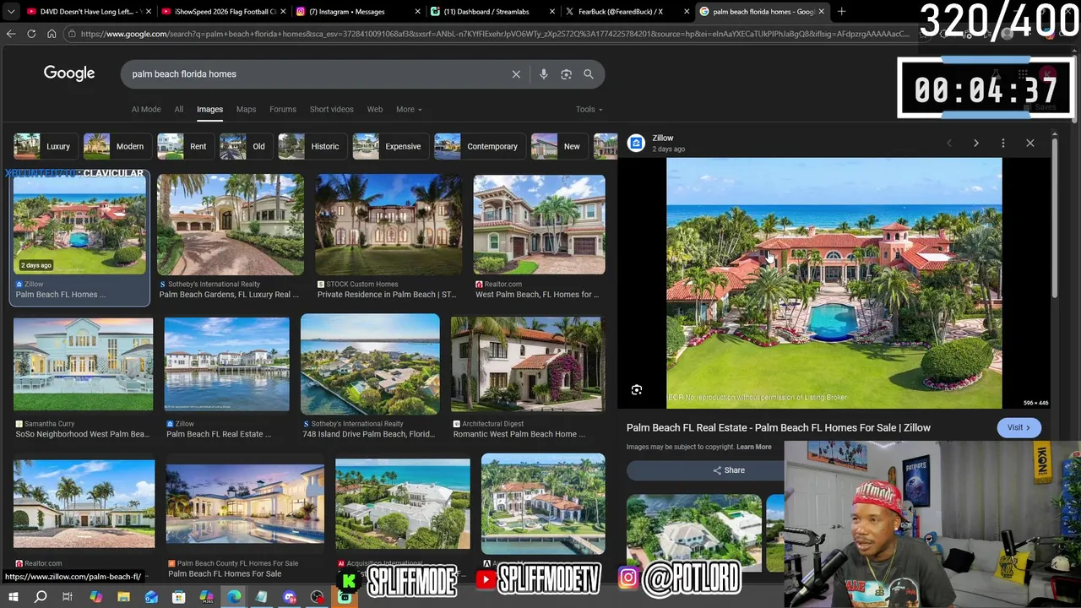The image size is (1081, 608).
Task: Click the Visit button for Zillow
Action: [x=1019, y=427]
